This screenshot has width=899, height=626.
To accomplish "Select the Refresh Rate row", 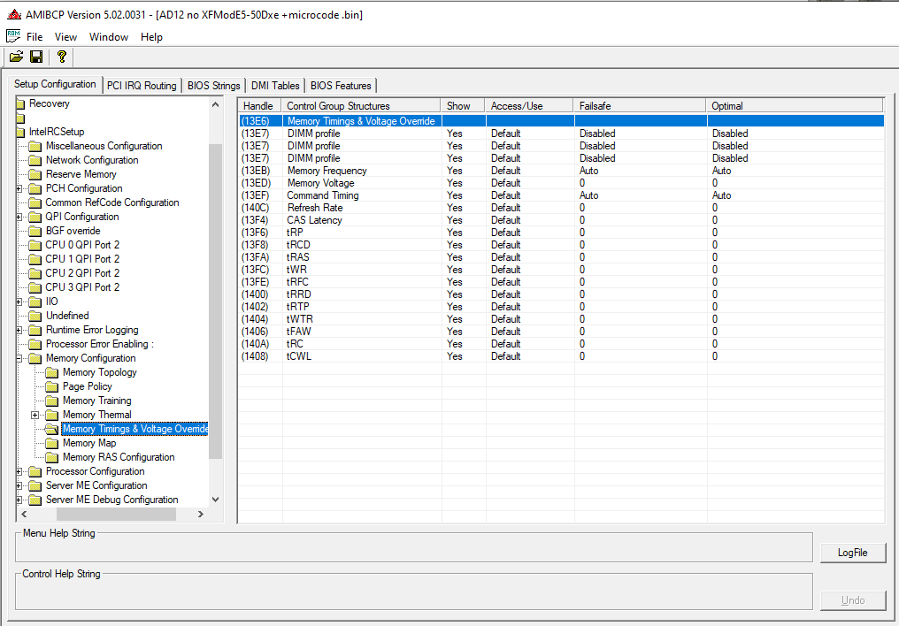I will click(x=561, y=208).
